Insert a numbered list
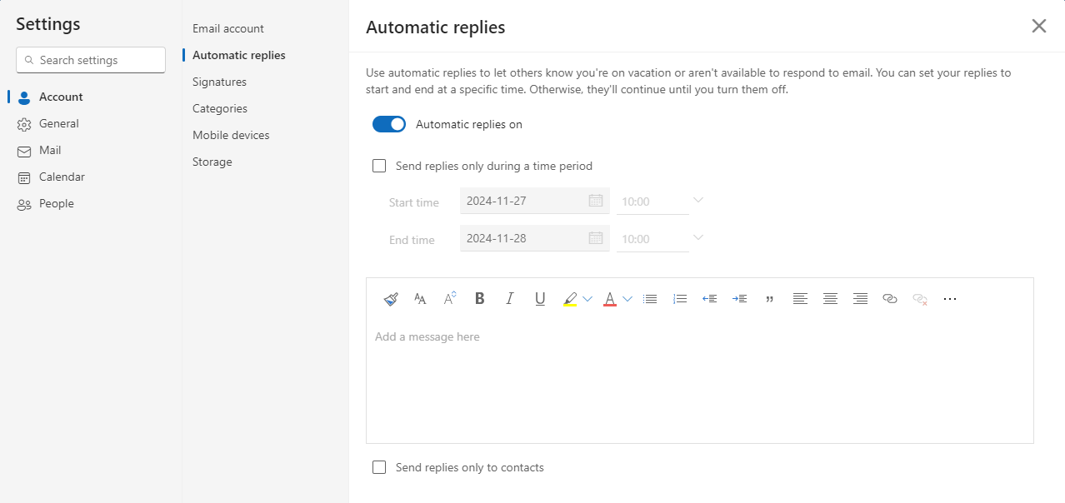The image size is (1065, 503). tap(680, 299)
